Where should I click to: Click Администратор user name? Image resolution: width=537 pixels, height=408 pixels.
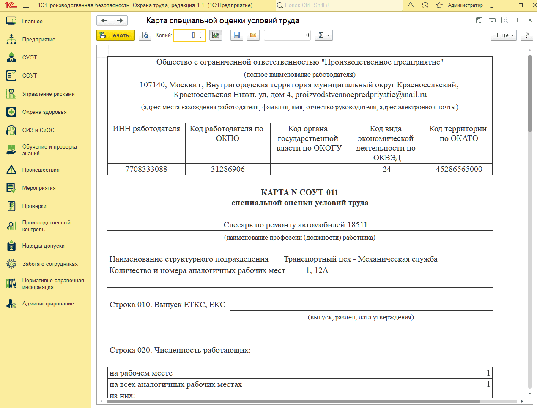[466, 5]
